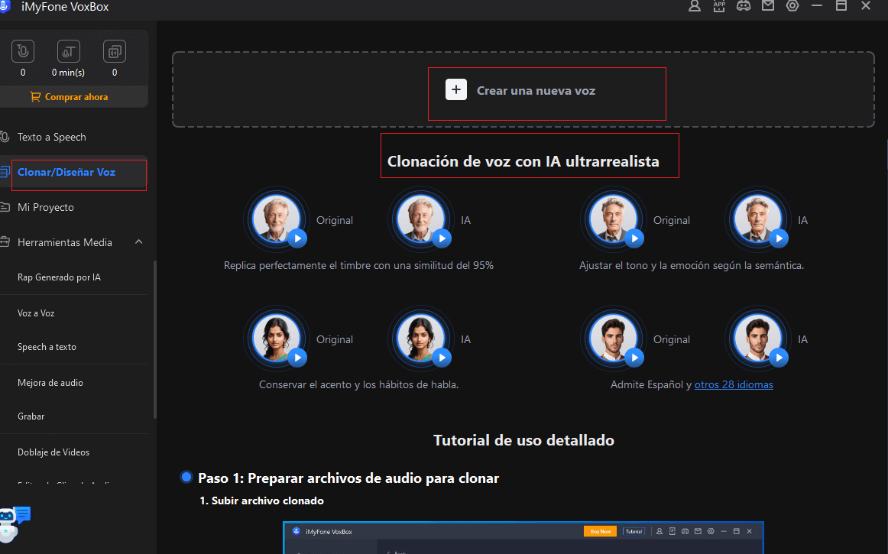This screenshot has width=888, height=554.
Task: Click the Tutorial de uso detallado heading
Action: coord(523,440)
